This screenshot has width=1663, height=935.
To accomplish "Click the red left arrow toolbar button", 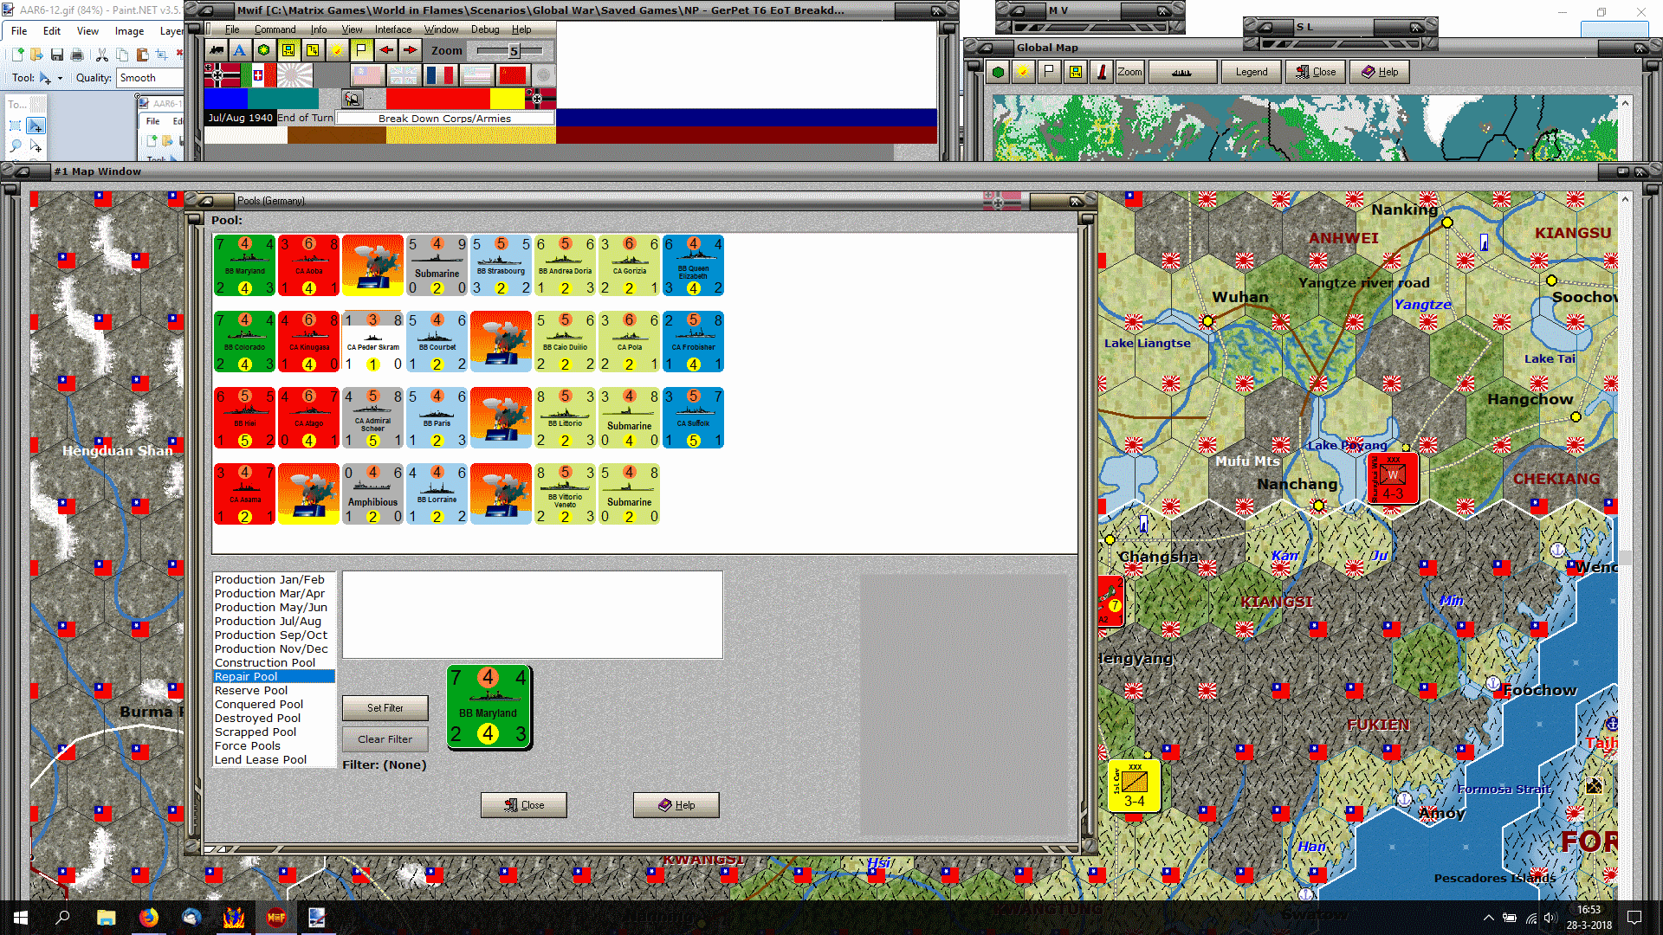I will point(385,50).
